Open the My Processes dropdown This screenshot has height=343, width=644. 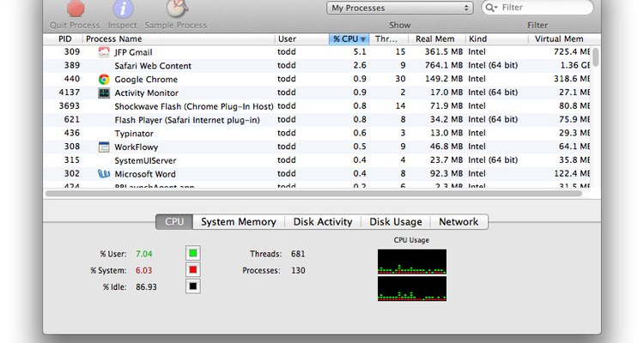399,8
